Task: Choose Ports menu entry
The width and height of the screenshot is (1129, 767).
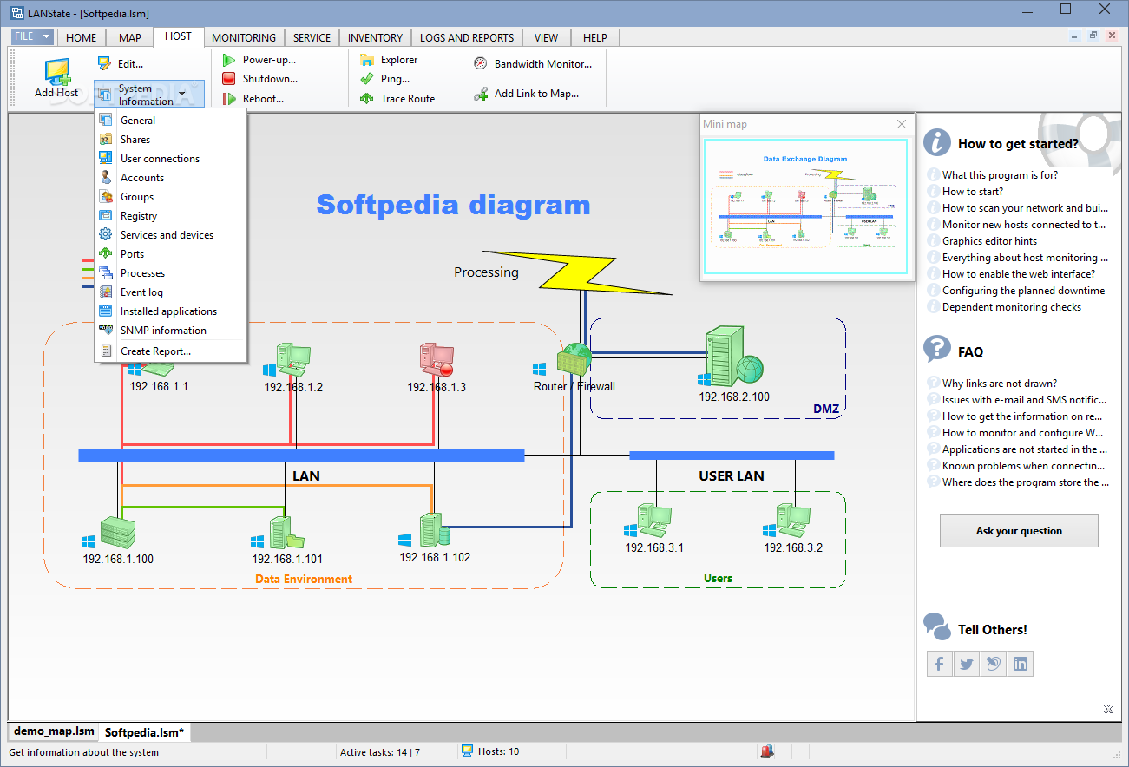Action: click(x=171, y=254)
